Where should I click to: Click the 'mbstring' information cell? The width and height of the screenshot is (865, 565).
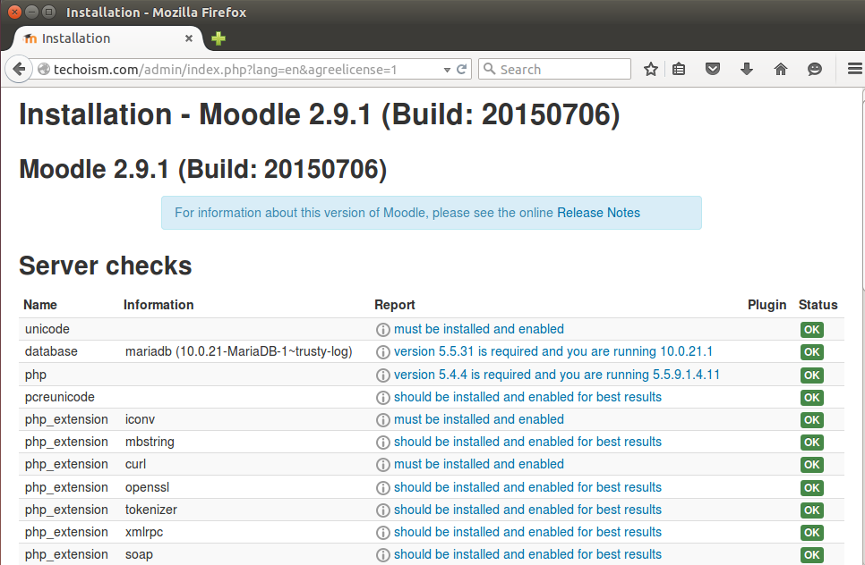pyautogui.click(x=150, y=442)
